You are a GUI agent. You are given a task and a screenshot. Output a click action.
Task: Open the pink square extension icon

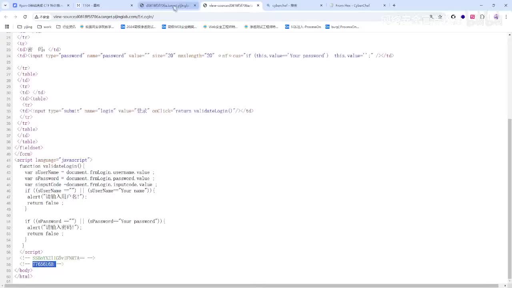tap(472, 17)
